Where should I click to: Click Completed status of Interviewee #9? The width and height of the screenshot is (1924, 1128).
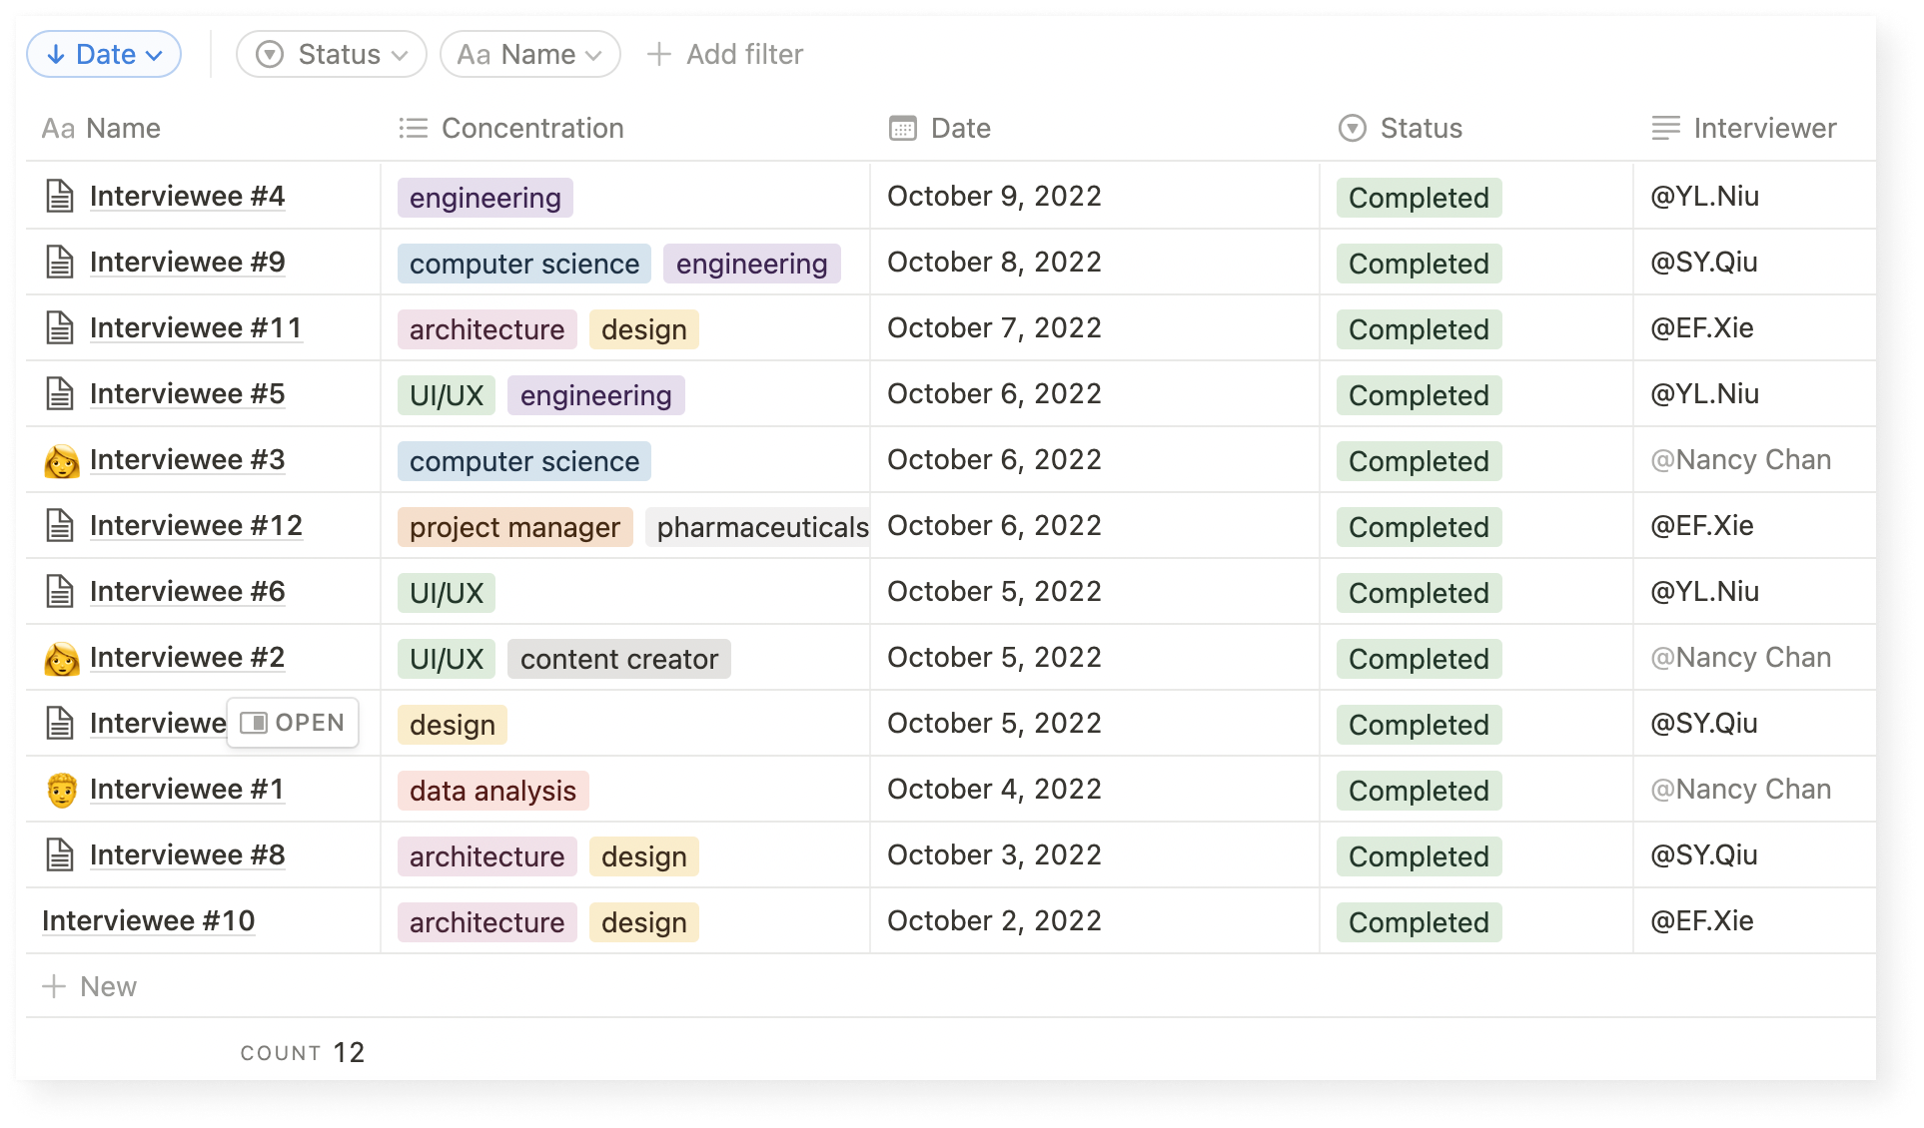[1418, 264]
